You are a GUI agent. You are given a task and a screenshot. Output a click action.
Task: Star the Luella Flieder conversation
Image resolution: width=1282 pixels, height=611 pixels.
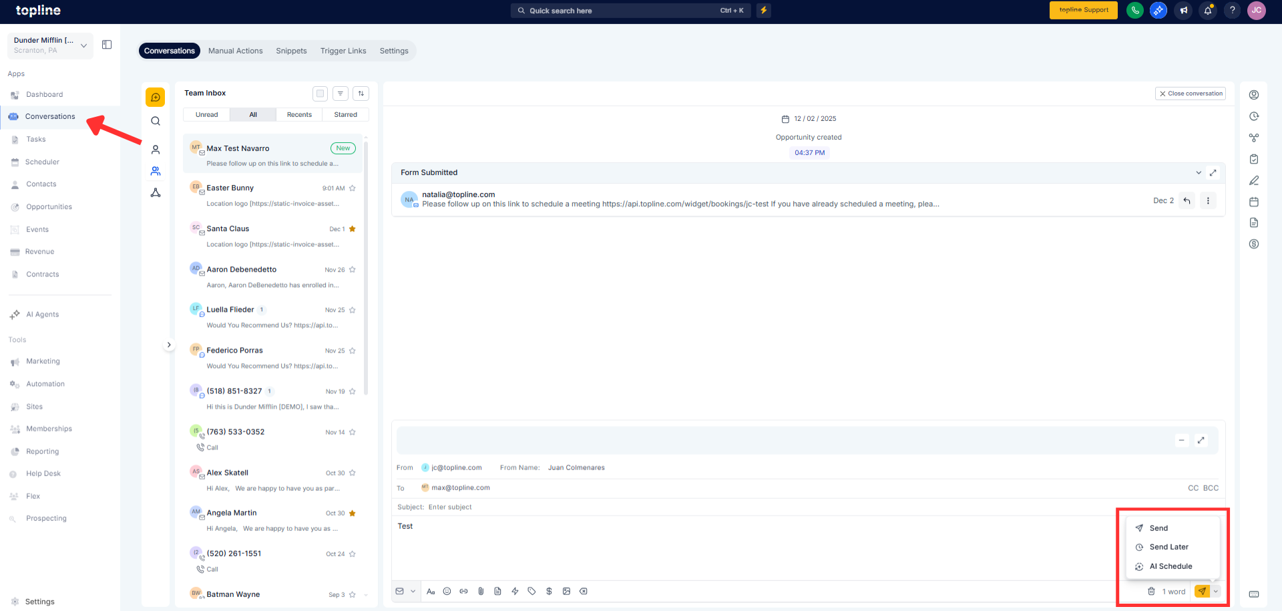(x=353, y=311)
